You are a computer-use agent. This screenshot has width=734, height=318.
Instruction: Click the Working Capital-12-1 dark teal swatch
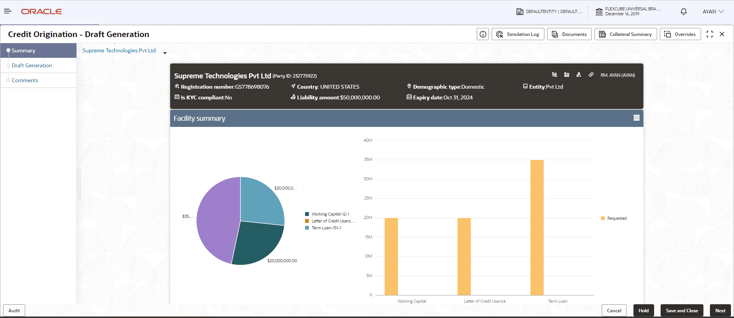(x=307, y=214)
